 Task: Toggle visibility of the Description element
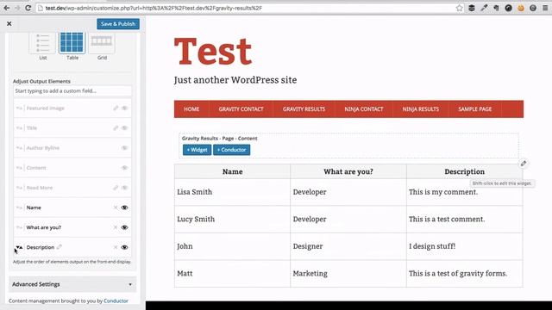click(x=124, y=247)
